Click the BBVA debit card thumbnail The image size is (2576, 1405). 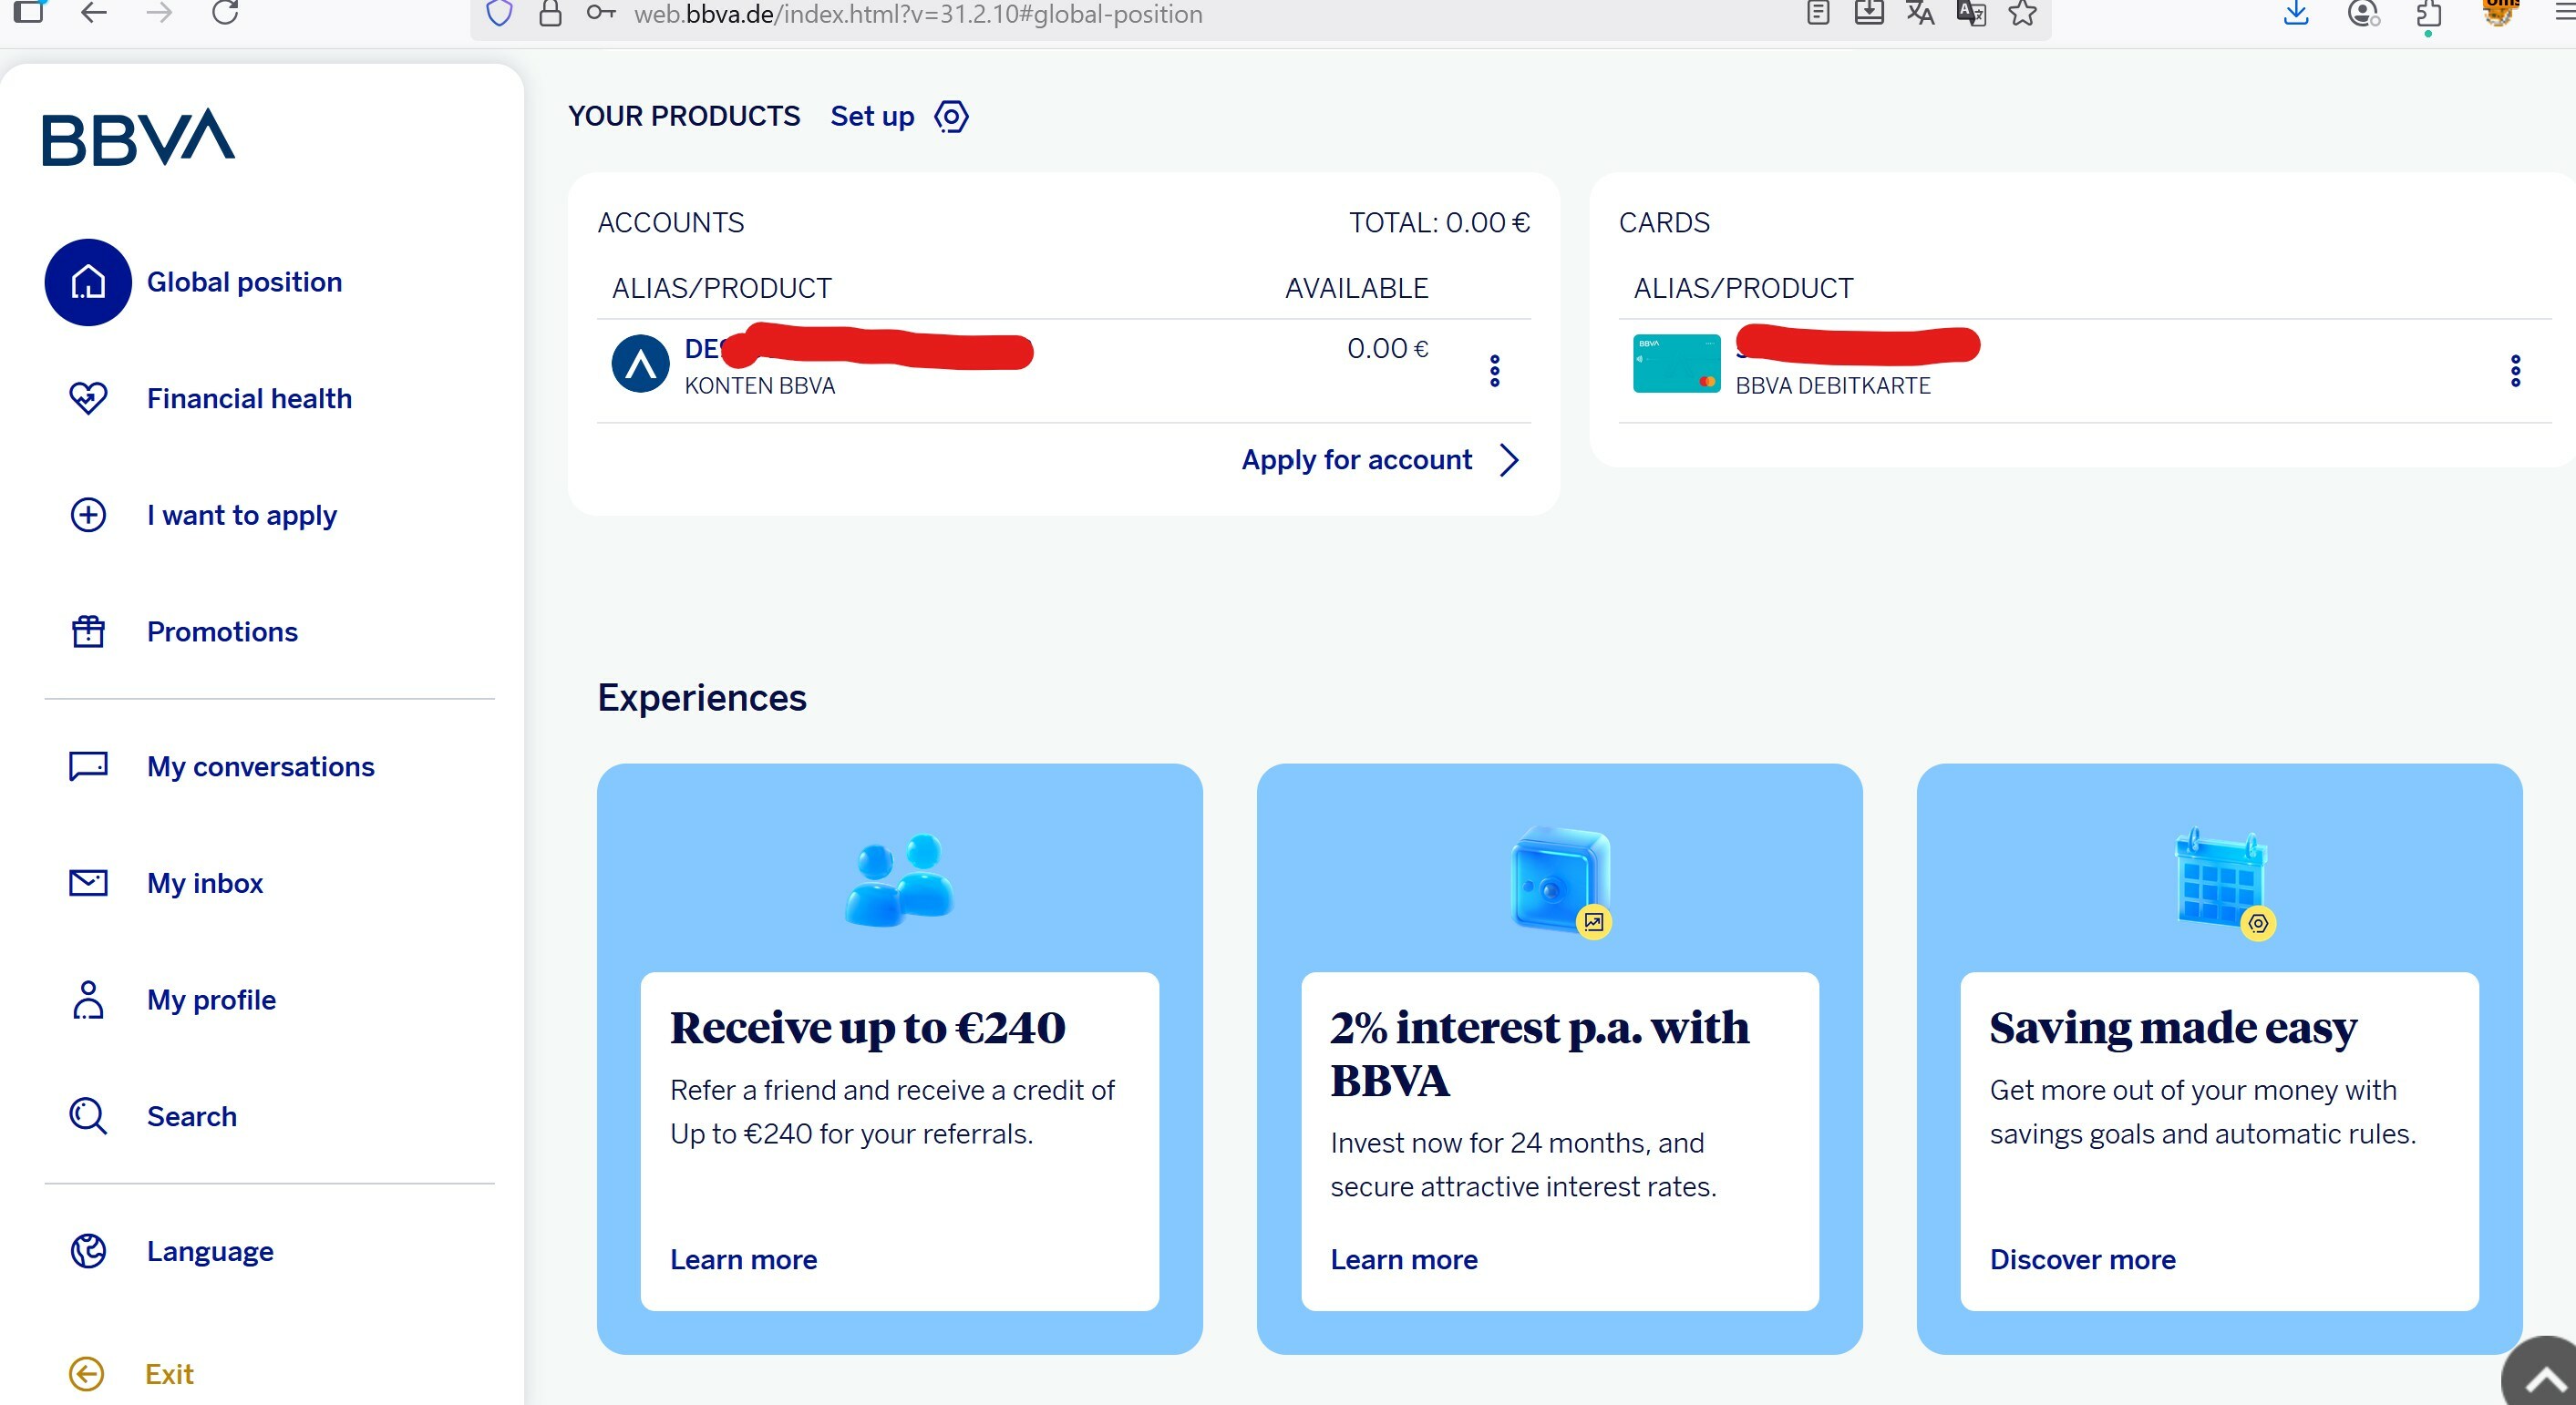coord(1677,364)
